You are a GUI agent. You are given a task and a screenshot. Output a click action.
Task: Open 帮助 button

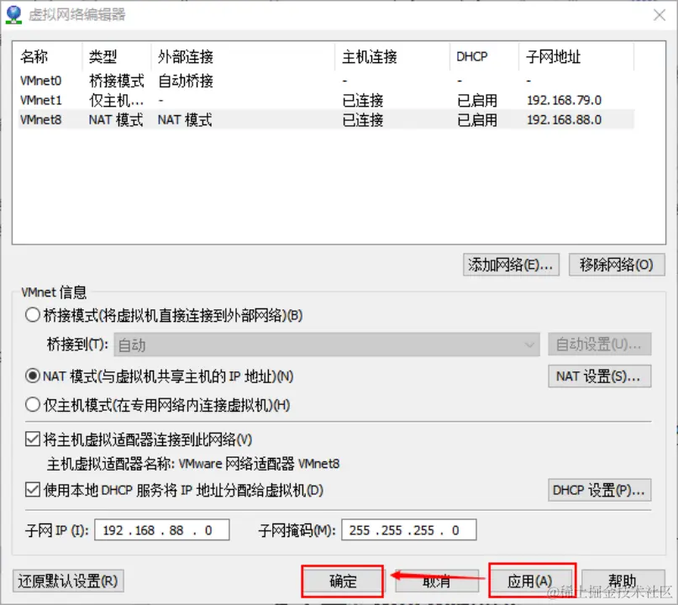[x=623, y=581]
